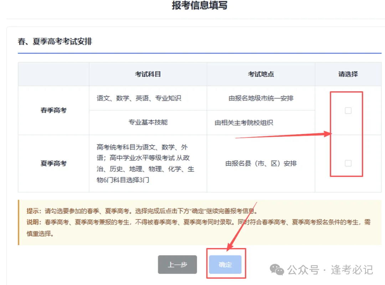The height and width of the screenshot is (285, 385).
Task: Click the 春、夏季高考考试安排 section heading
Action: [55, 41]
